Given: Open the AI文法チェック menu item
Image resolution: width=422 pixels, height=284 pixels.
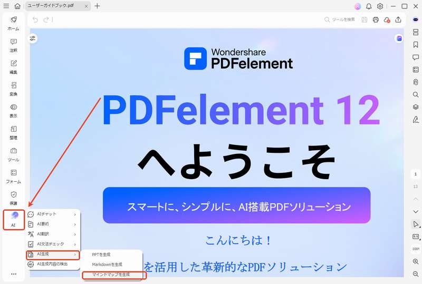Looking at the screenshot, I should point(53,244).
